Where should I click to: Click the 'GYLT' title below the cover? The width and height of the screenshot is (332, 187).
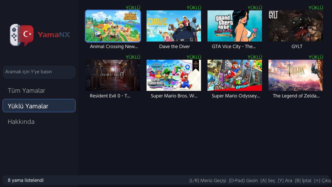click(x=297, y=46)
